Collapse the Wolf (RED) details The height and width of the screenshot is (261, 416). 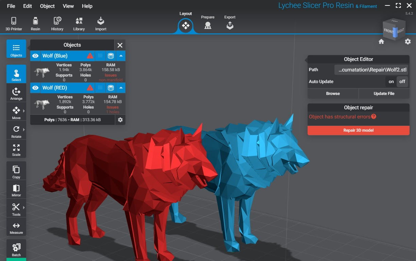tap(121, 88)
